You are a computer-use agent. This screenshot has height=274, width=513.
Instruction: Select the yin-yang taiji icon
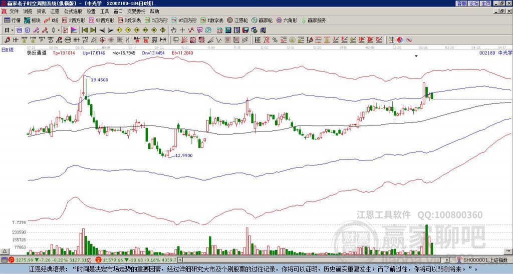coord(400,40)
